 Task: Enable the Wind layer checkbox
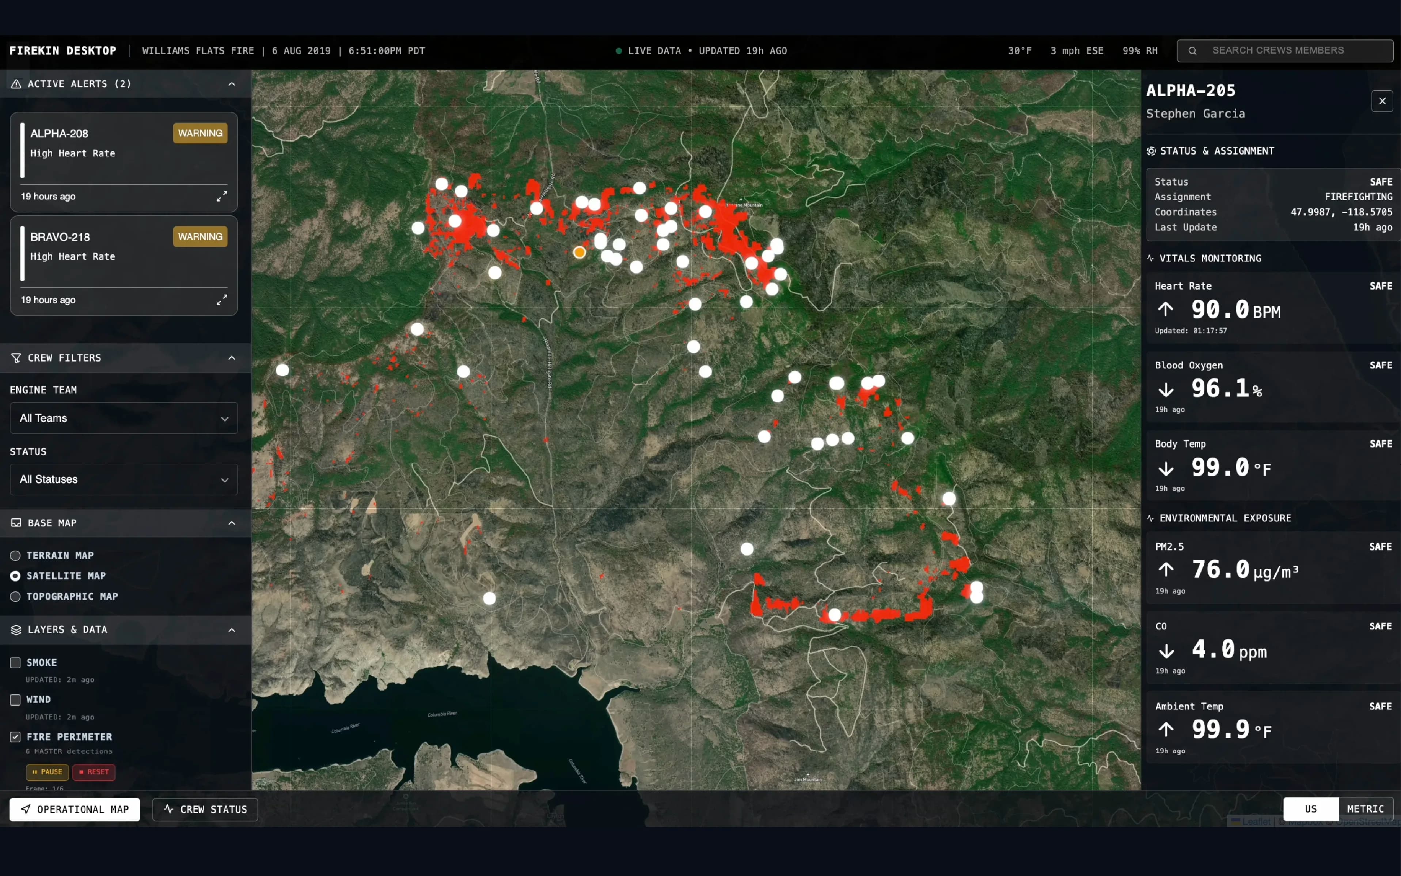tap(16, 700)
